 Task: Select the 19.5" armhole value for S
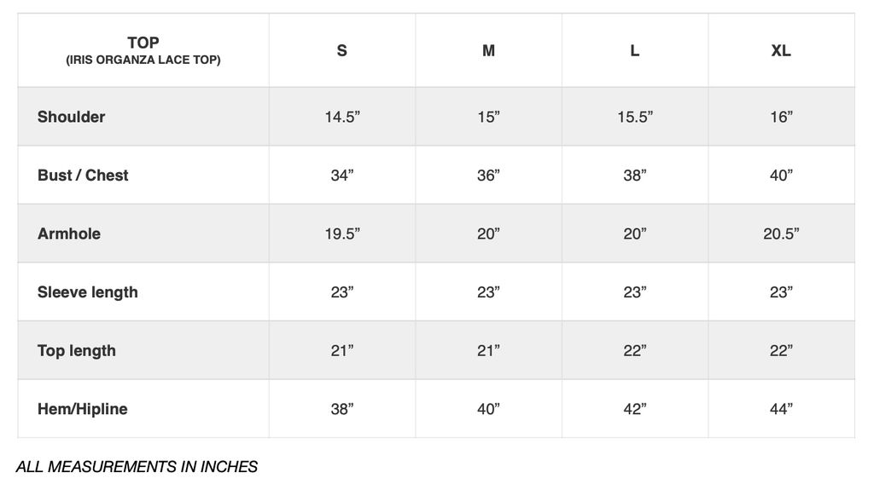[x=342, y=233]
